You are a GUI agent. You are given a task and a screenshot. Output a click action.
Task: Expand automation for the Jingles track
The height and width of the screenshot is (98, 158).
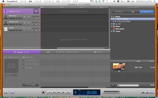(21, 30)
